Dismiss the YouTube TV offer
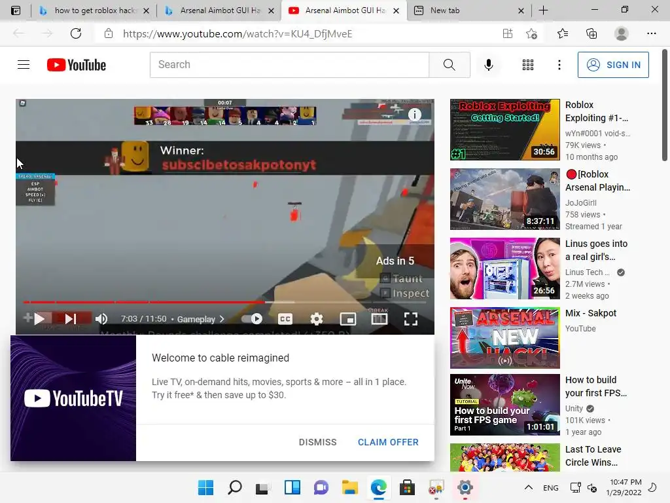Image resolution: width=670 pixels, height=503 pixels. click(x=317, y=442)
